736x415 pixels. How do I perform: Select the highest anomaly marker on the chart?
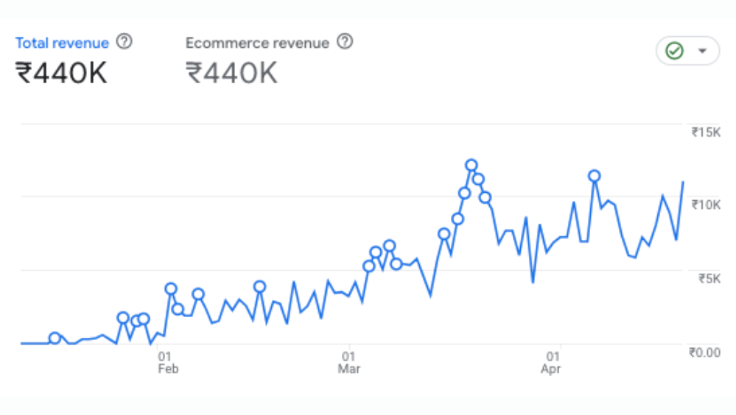click(x=472, y=166)
